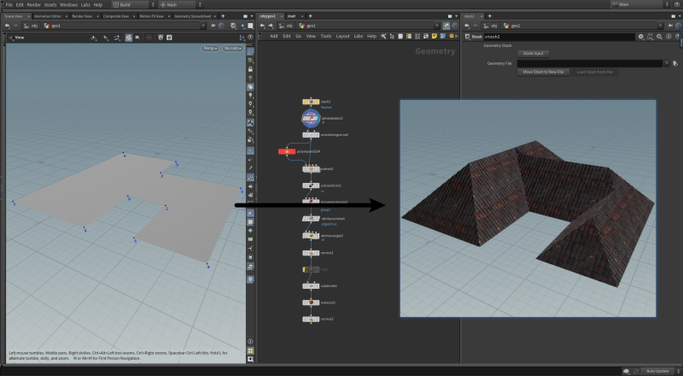Open the No cam camera dropdown

(x=231, y=48)
